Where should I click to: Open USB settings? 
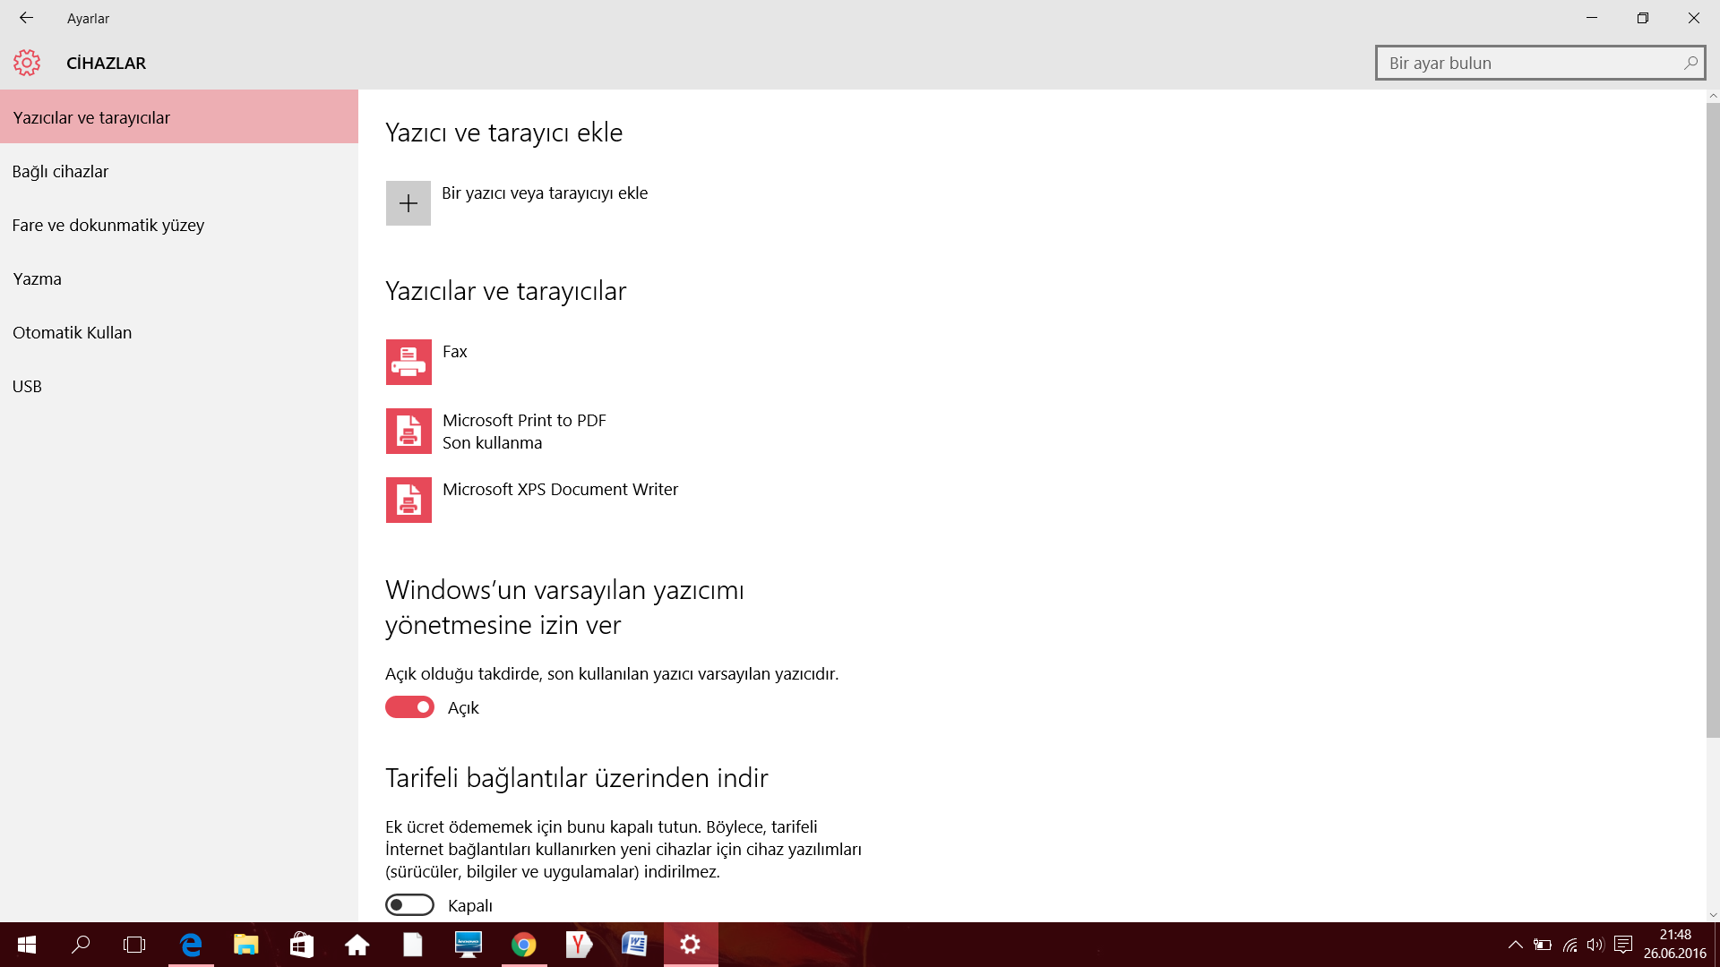tap(179, 386)
